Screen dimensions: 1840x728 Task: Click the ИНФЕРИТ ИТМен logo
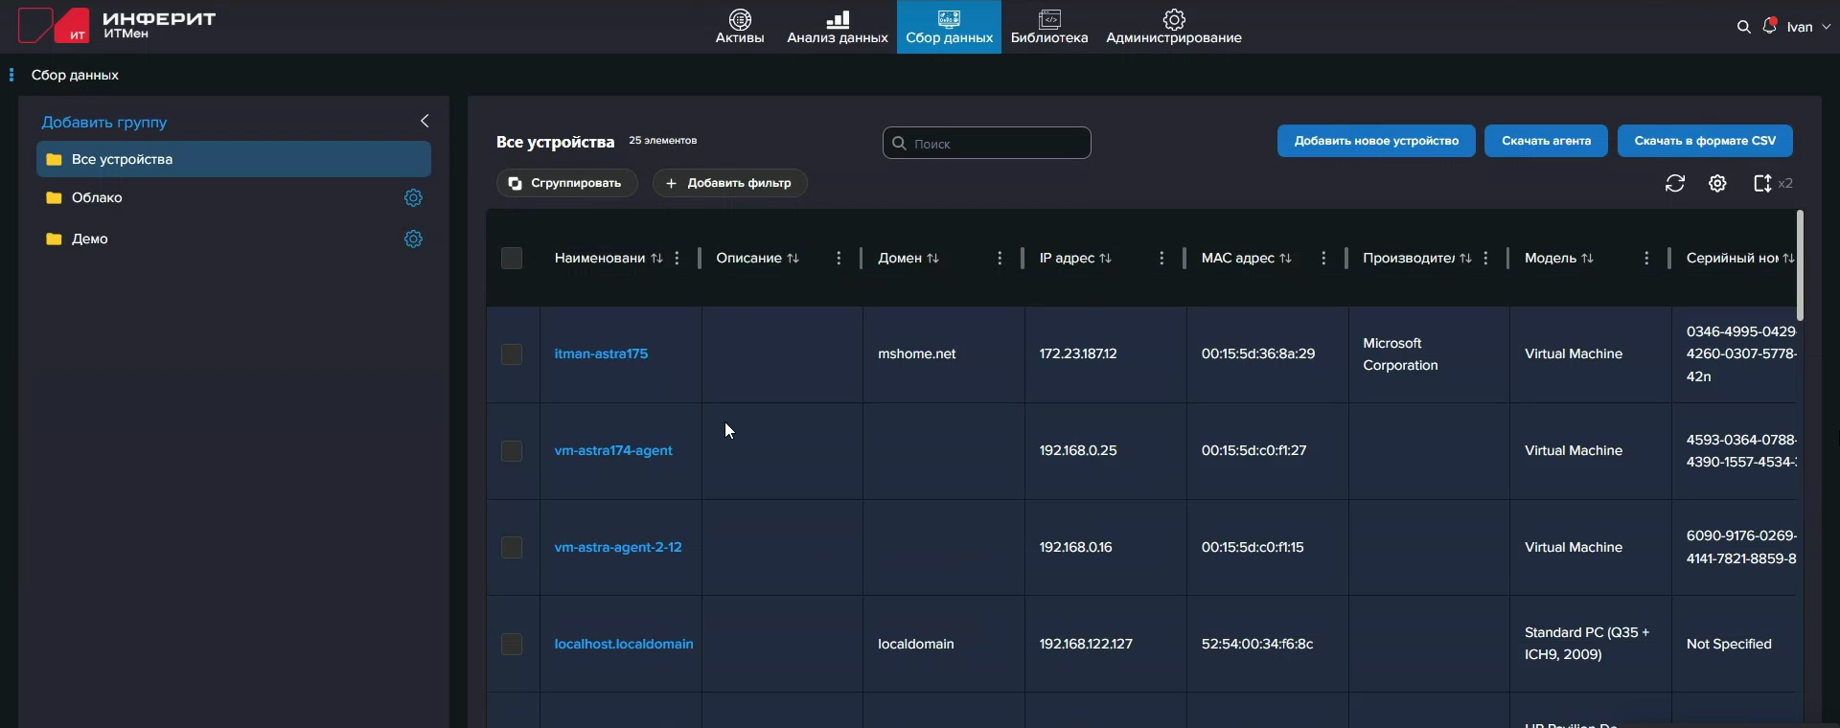pos(117,26)
